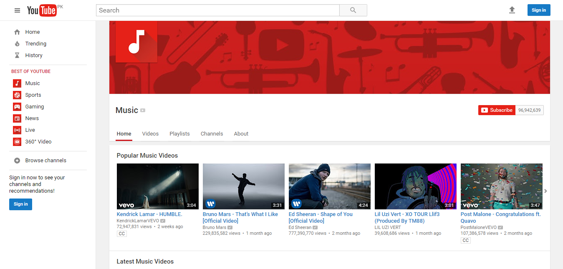Open Ed Sheeran channel name link
Viewport: 563px width, 269px height.
pyautogui.click(x=300, y=227)
